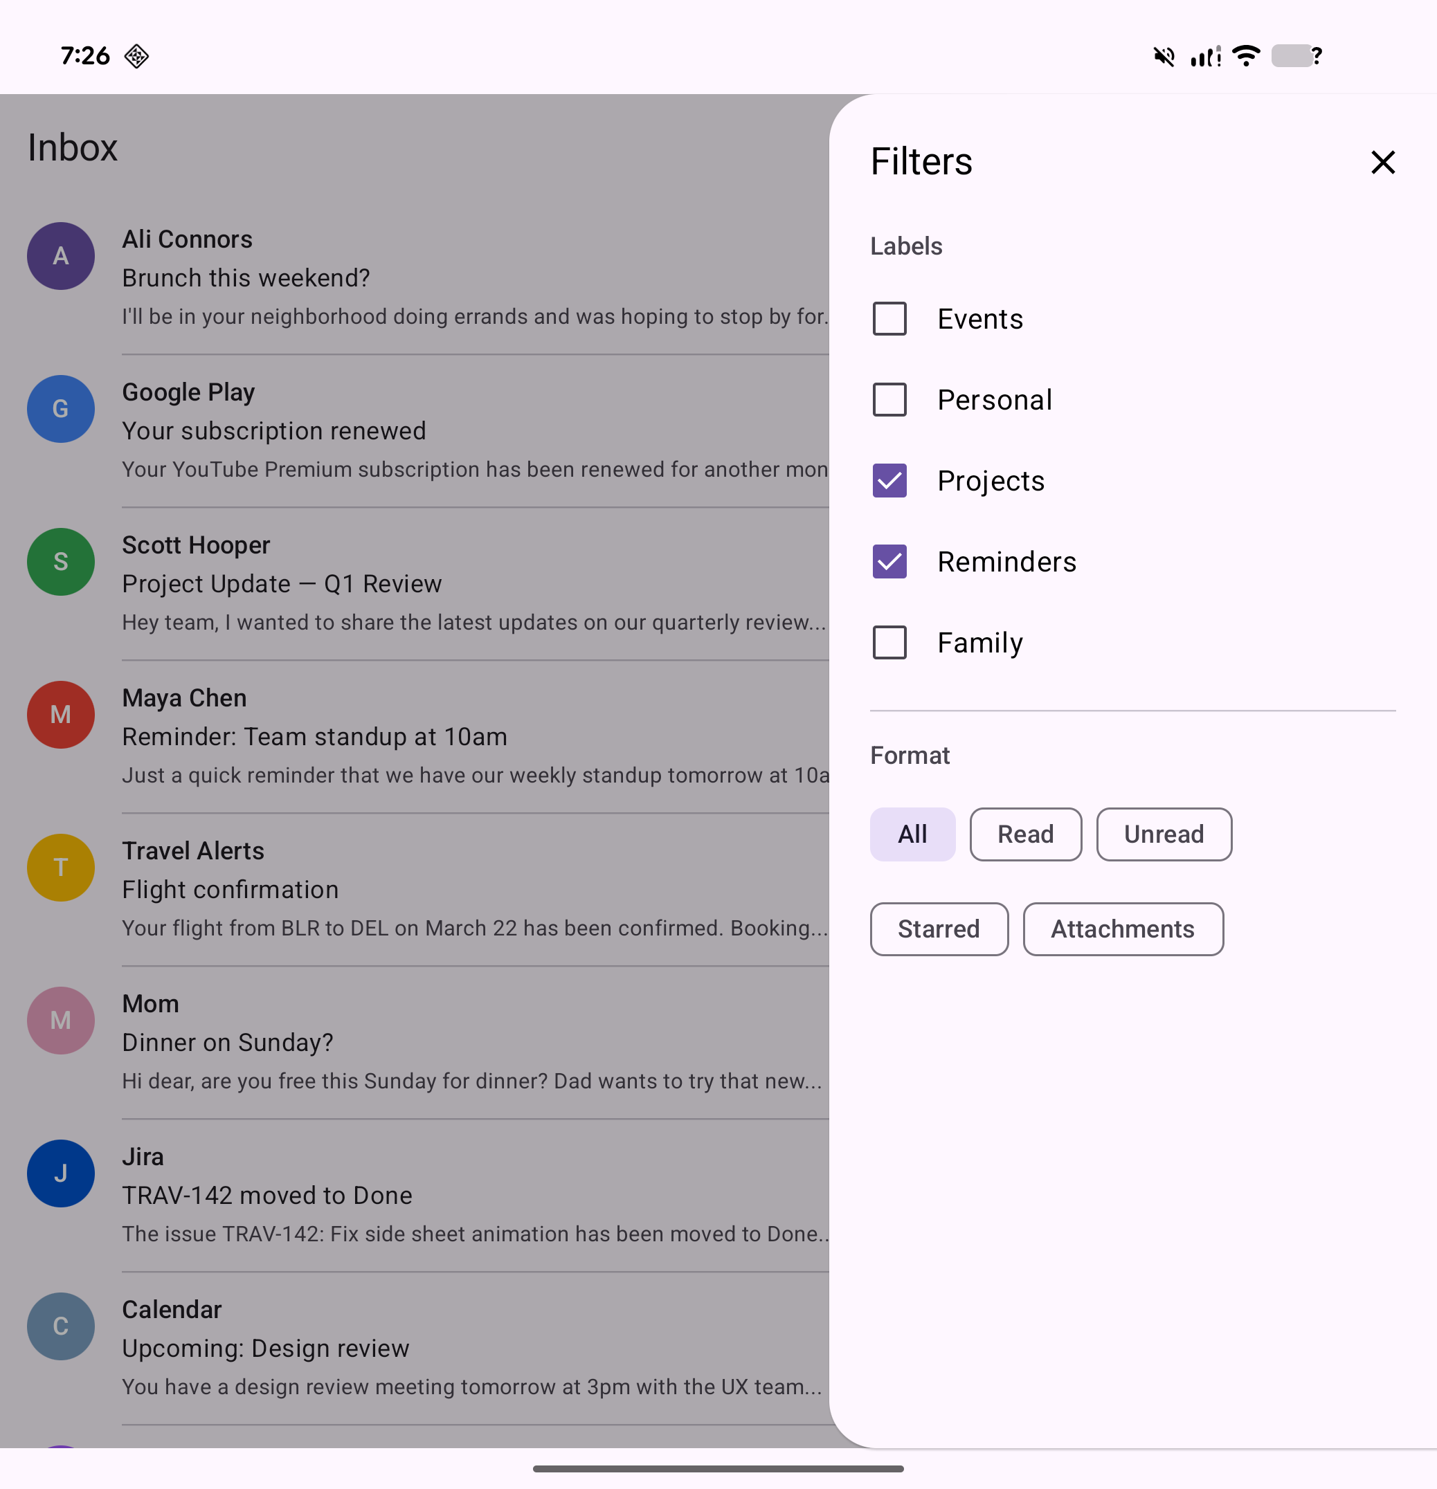This screenshot has height=1489, width=1437.
Task: Click Maya Chen's red avatar icon
Action: tap(61, 714)
